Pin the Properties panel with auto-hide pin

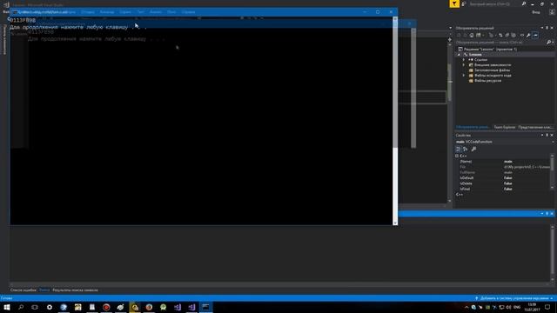click(547, 136)
